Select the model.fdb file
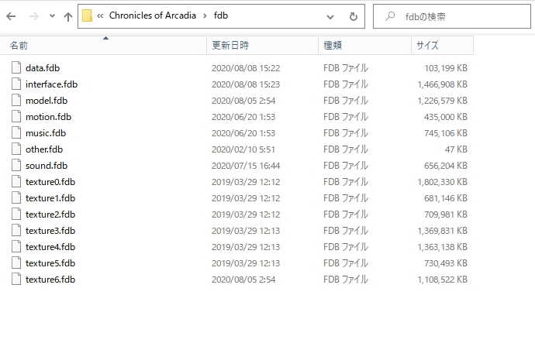This screenshot has width=535, height=350. [x=47, y=101]
